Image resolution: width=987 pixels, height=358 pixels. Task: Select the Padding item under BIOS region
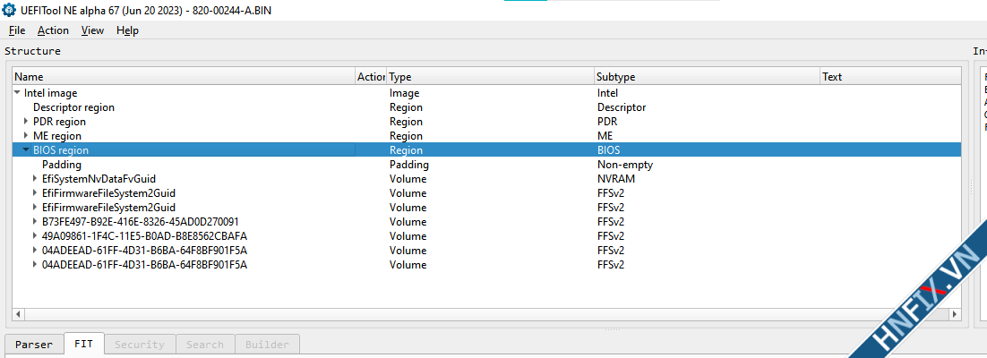62,165
